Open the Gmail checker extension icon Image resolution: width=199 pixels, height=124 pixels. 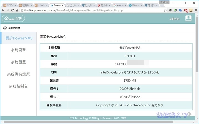click(186, 11)
